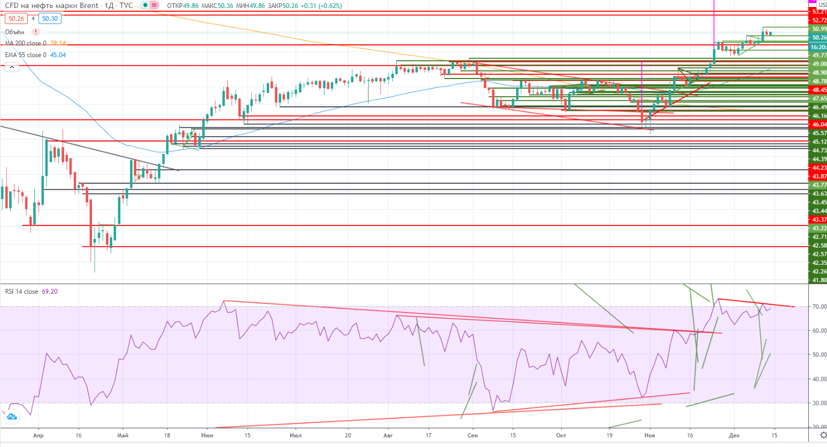
Task: Click the blue 50.30 buy price button
Action: [50, 19]
